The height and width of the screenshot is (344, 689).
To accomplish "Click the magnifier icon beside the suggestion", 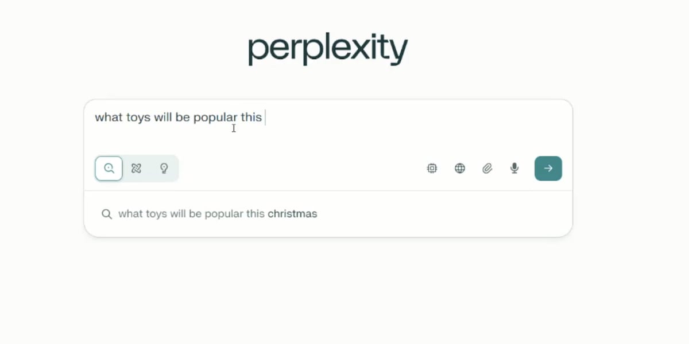I will (106, 214).
